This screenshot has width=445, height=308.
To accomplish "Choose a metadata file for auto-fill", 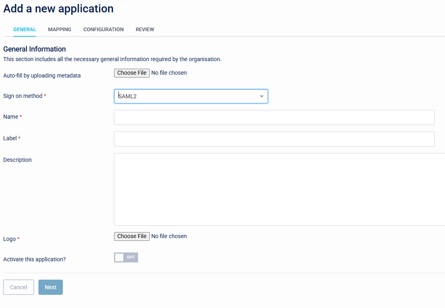I will [x=132, y=73].
